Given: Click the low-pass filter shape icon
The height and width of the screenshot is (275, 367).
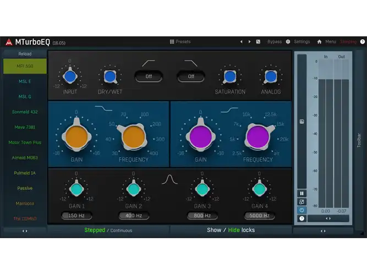Looking at the screenshot, I should coord(191,63).
